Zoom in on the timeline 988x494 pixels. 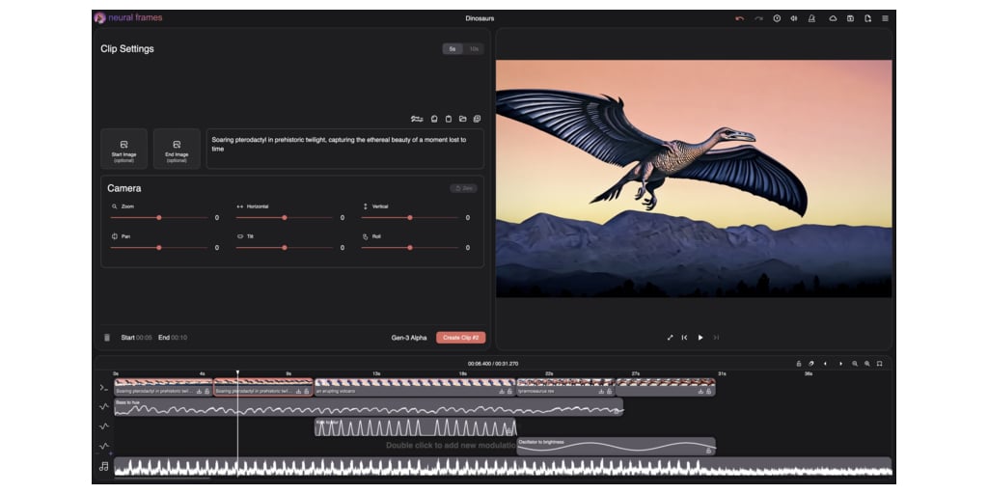(x=866, y=364)
